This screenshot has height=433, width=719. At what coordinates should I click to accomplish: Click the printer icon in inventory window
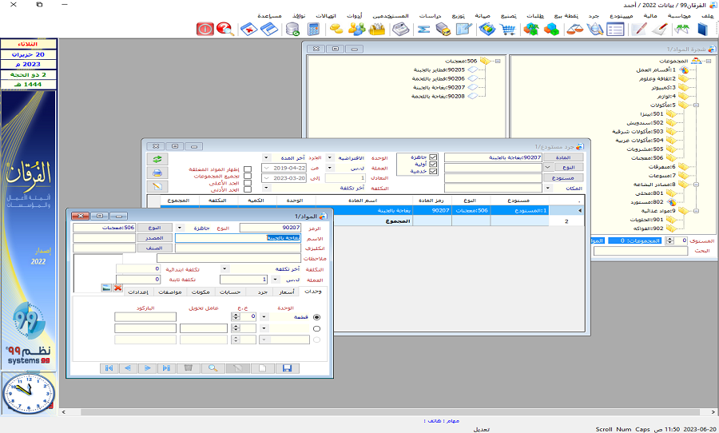coord(157,173)
